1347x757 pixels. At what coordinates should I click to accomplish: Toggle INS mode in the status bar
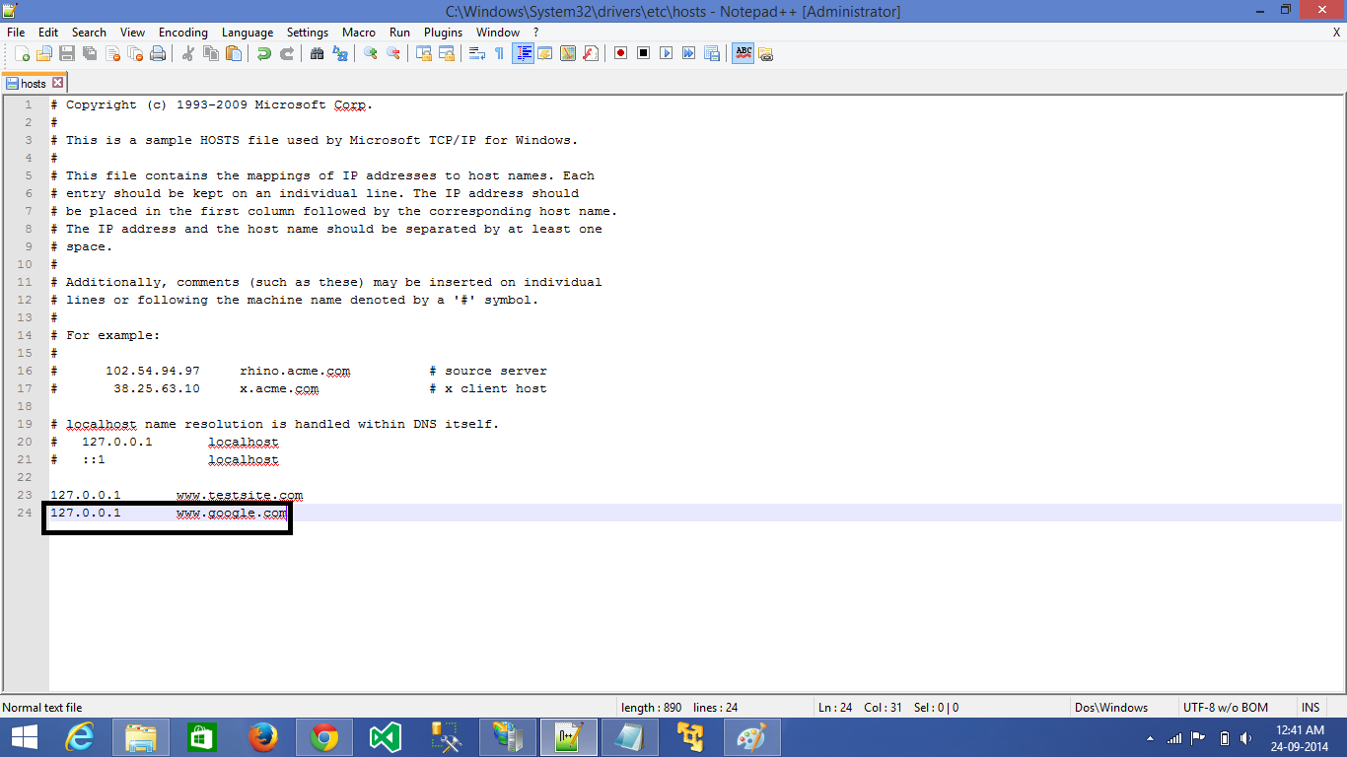click(x=1311, y=707)
